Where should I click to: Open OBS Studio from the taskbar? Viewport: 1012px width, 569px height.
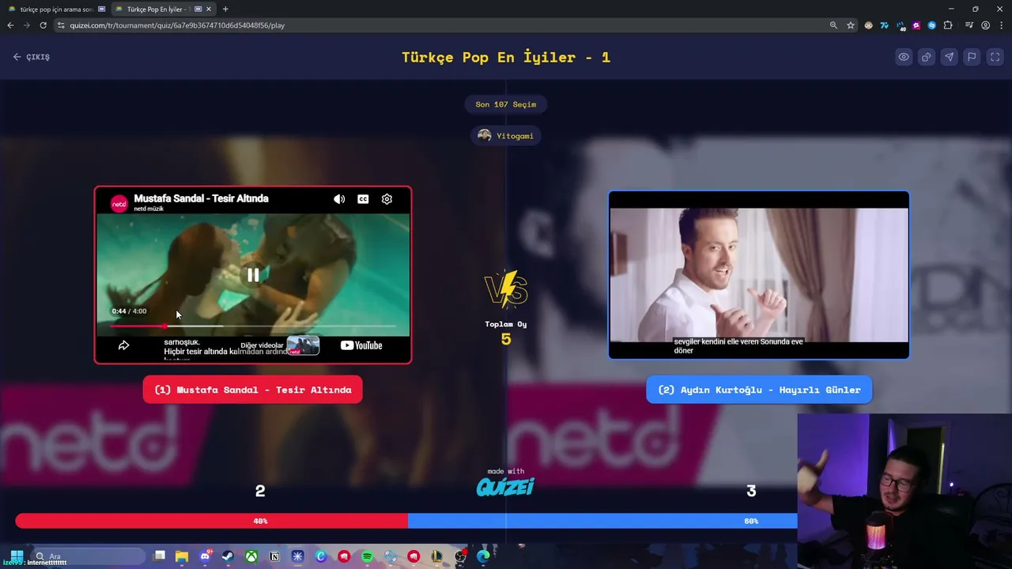[460, 556]
